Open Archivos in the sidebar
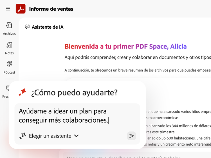This screenshot has height=158, width=211. click(9, 29)
